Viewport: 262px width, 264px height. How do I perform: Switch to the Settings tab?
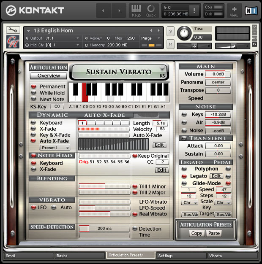181,256
